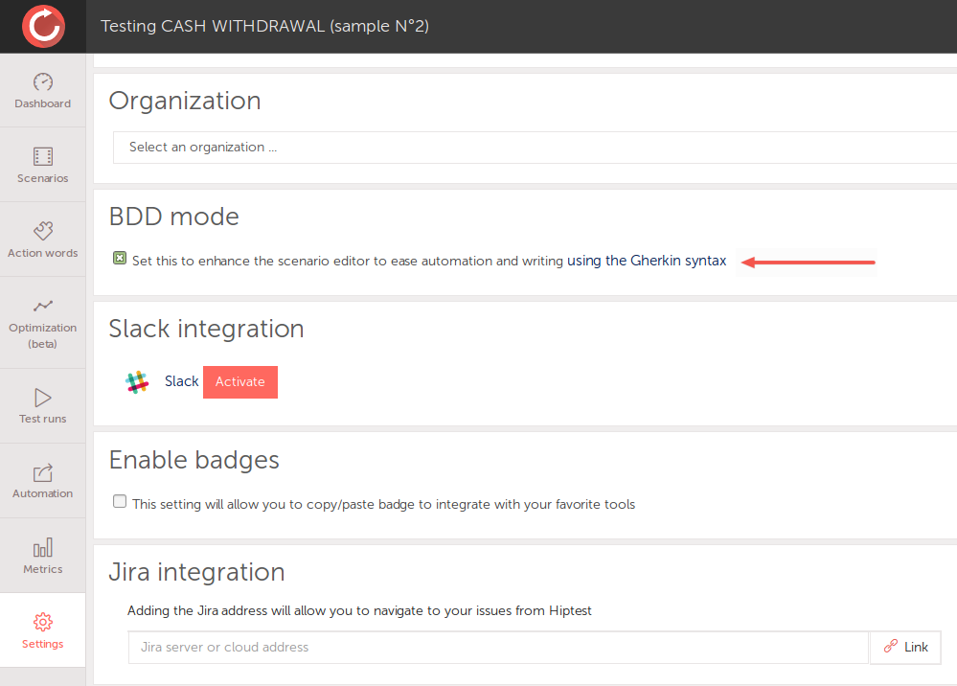Click 'Set this to enhance the scenario editor' text
The width and height of the screenshot is (957, 686).
[348, 261]
